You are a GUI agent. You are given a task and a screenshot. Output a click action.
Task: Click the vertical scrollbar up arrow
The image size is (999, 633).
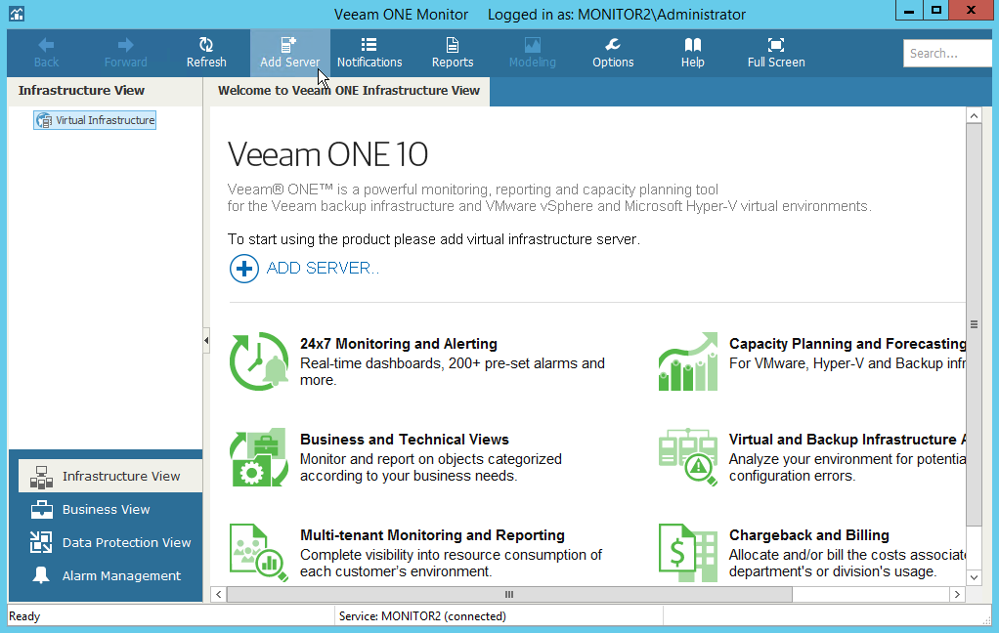click(x=974, y=116)
